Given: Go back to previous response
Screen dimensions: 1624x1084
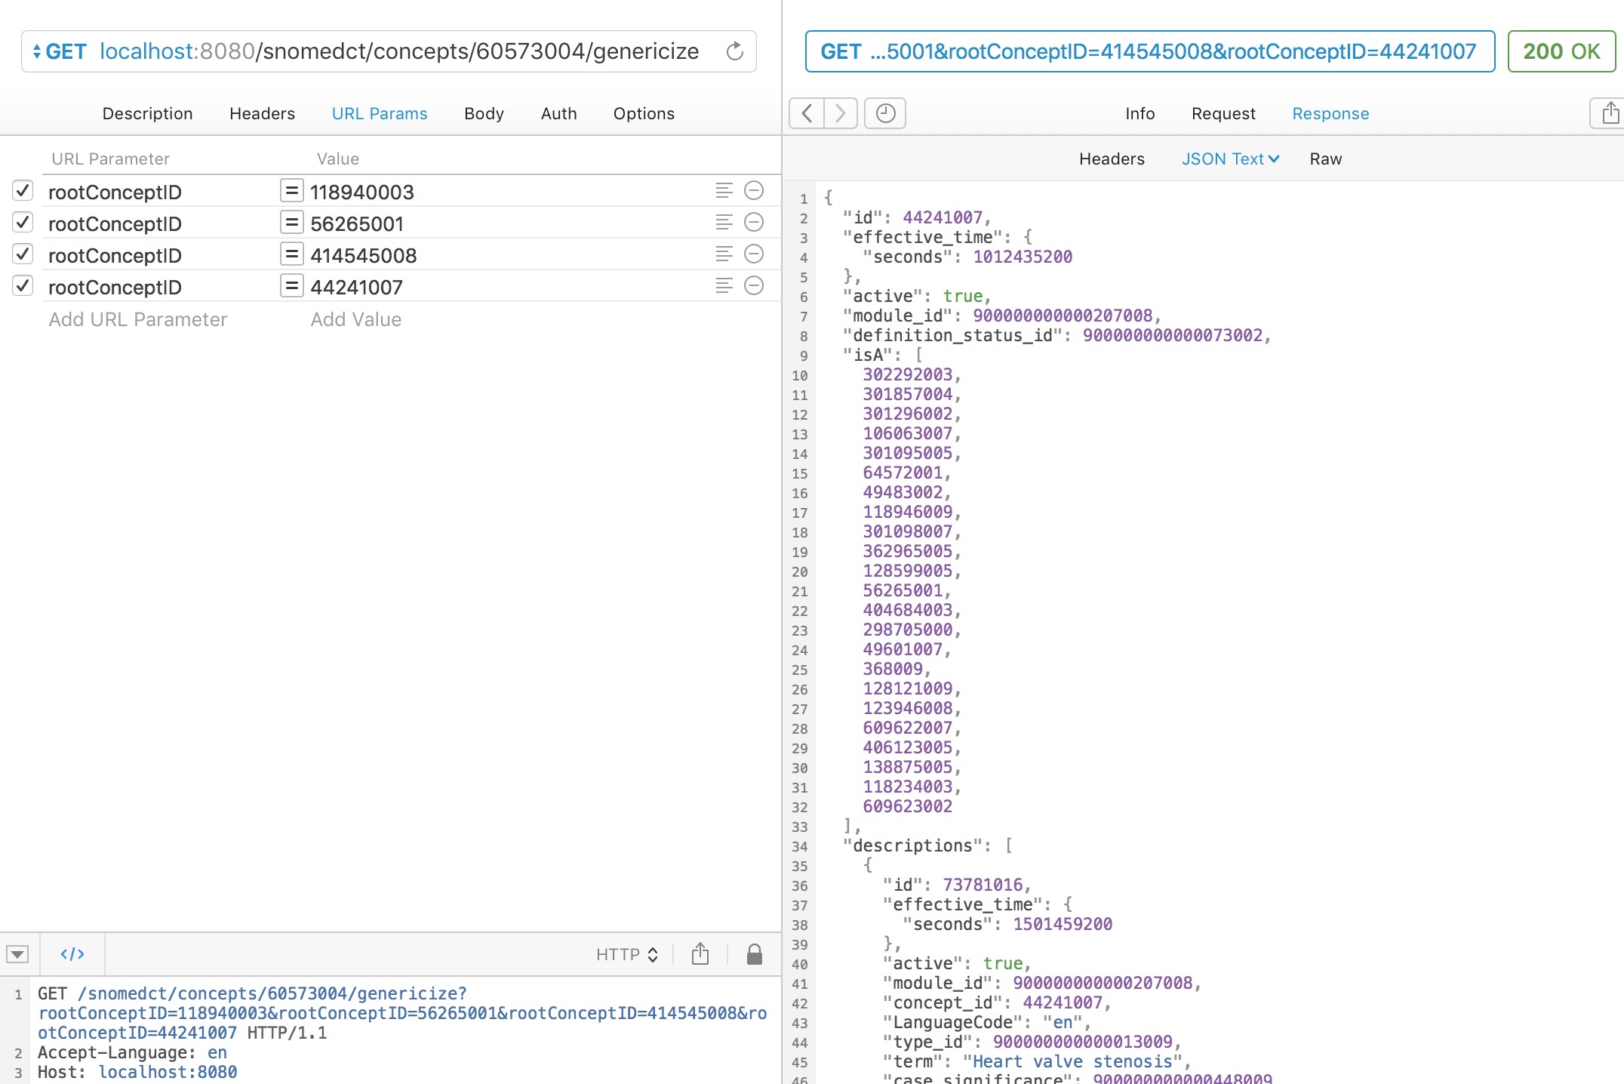Looking at the screenshot, I should click(x=807, y=113).
